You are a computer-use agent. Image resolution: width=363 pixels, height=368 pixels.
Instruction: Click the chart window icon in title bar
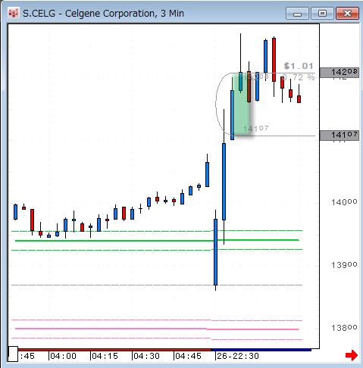click(x=13, y=13)
